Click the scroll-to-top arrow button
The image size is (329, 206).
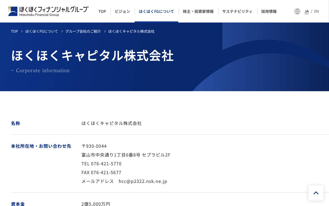316,193
